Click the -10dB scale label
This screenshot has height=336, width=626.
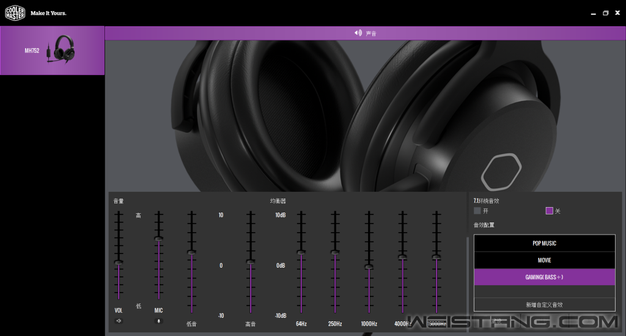[280, 316]
